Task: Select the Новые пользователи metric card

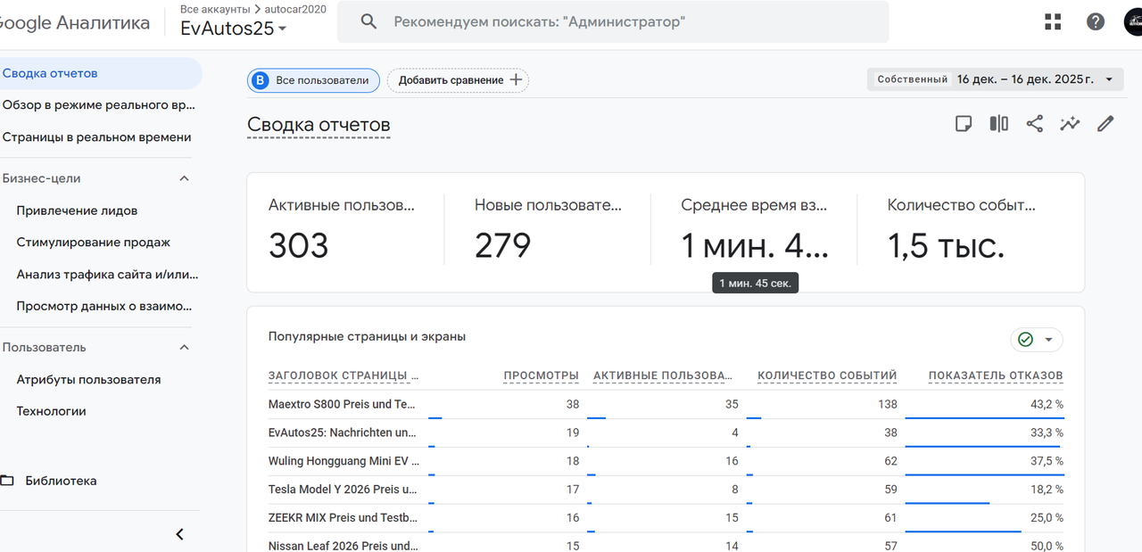Action: pos(548,232)
